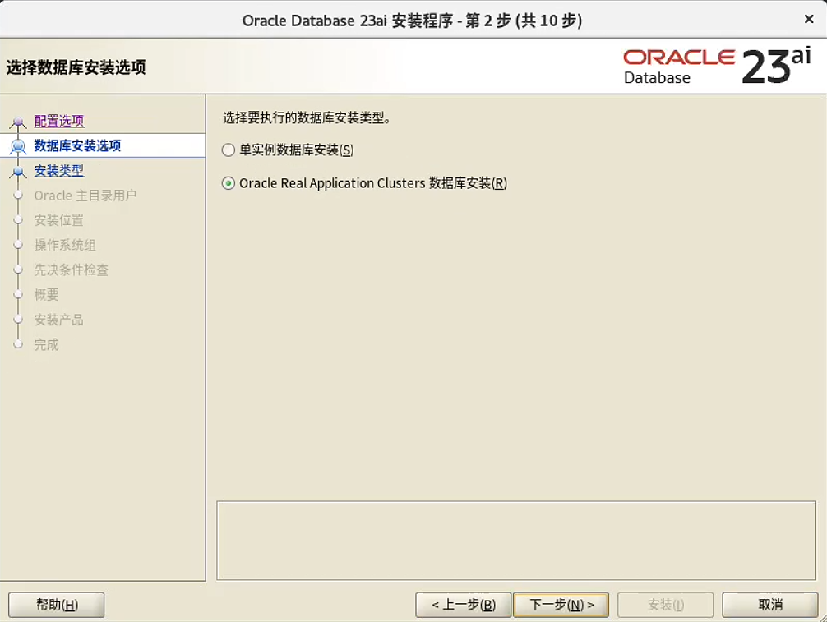Select 单实例数据库安装 radio button

tap(229, 150)
